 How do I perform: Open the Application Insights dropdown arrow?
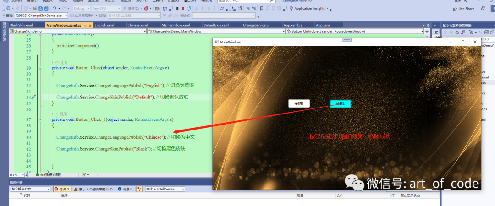coord(327,9)
